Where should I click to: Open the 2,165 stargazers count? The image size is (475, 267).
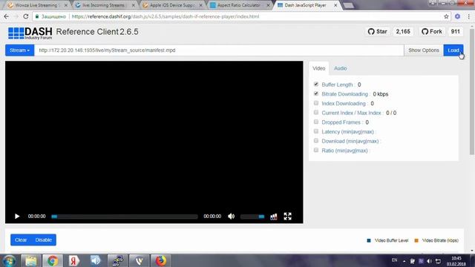pos(403,31)
